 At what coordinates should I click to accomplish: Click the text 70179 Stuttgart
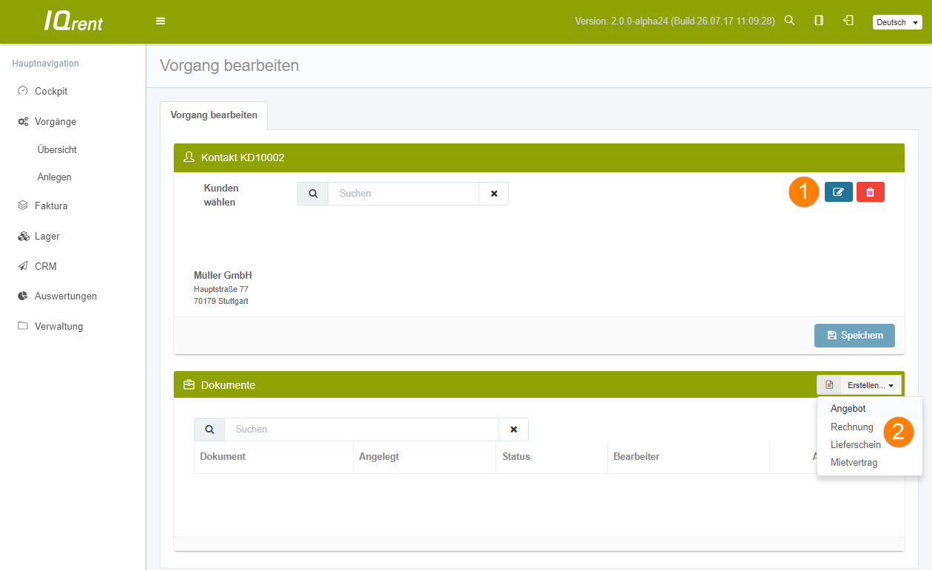221,301
